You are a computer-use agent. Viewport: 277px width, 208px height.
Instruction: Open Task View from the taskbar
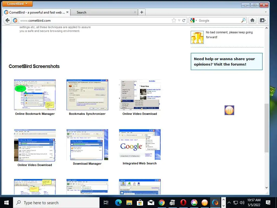106,203
